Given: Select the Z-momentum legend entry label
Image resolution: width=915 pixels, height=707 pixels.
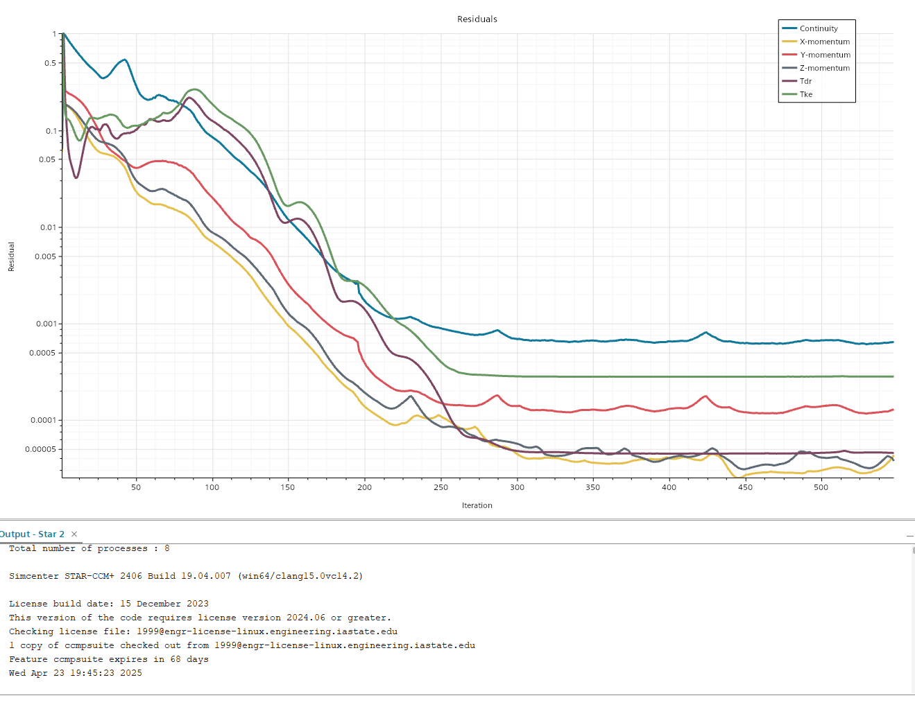Looking at the screenshot, I should [825, 68].
